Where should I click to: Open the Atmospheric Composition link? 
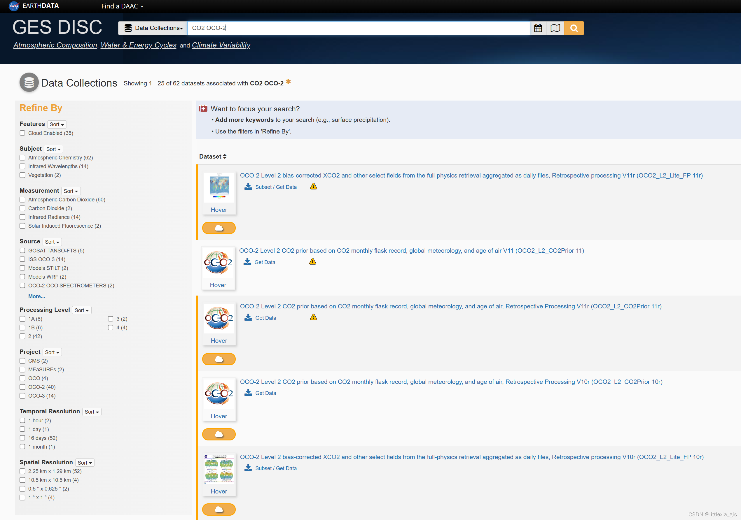point(55,45)
